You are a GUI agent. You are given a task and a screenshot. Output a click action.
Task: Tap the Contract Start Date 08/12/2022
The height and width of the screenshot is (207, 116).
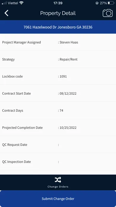tap(68, 93)
